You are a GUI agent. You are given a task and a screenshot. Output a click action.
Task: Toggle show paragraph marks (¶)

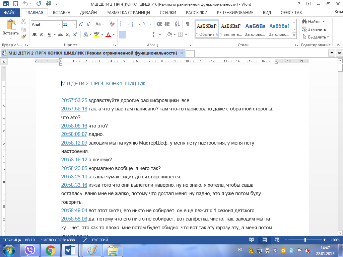188,24
